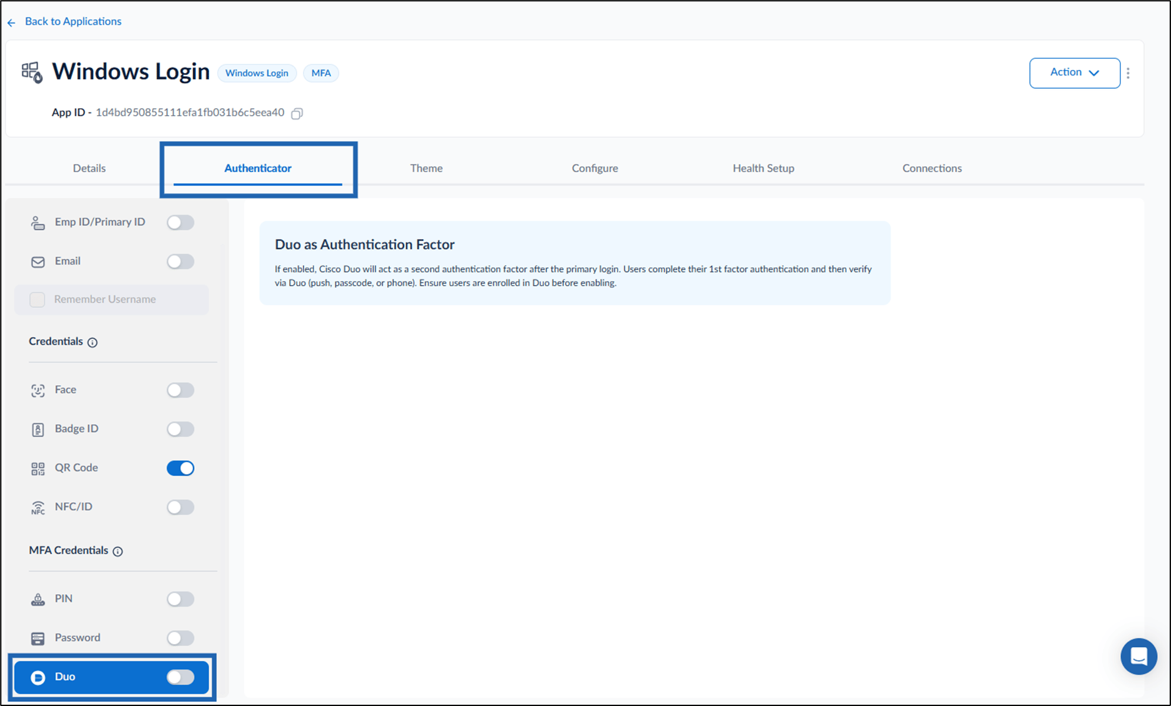This screenshot has height=706, width=1171.
Task: Click the Face recognition icon
Action: coord(38,390)
